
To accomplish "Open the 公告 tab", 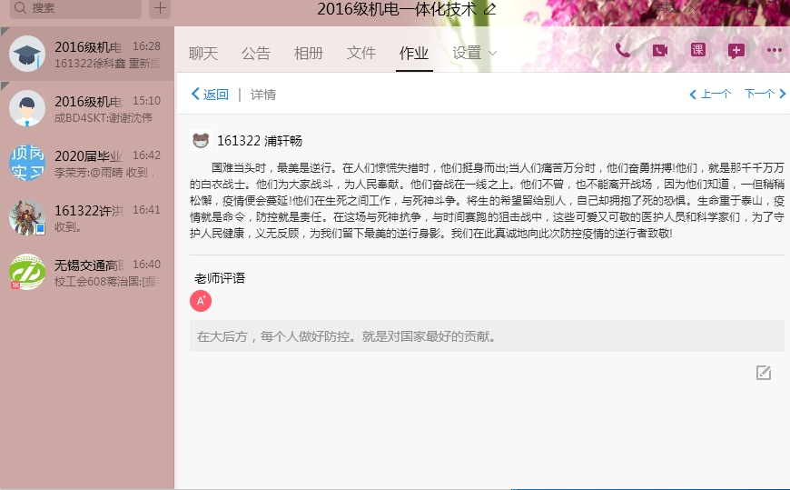I will coord(256,53).
